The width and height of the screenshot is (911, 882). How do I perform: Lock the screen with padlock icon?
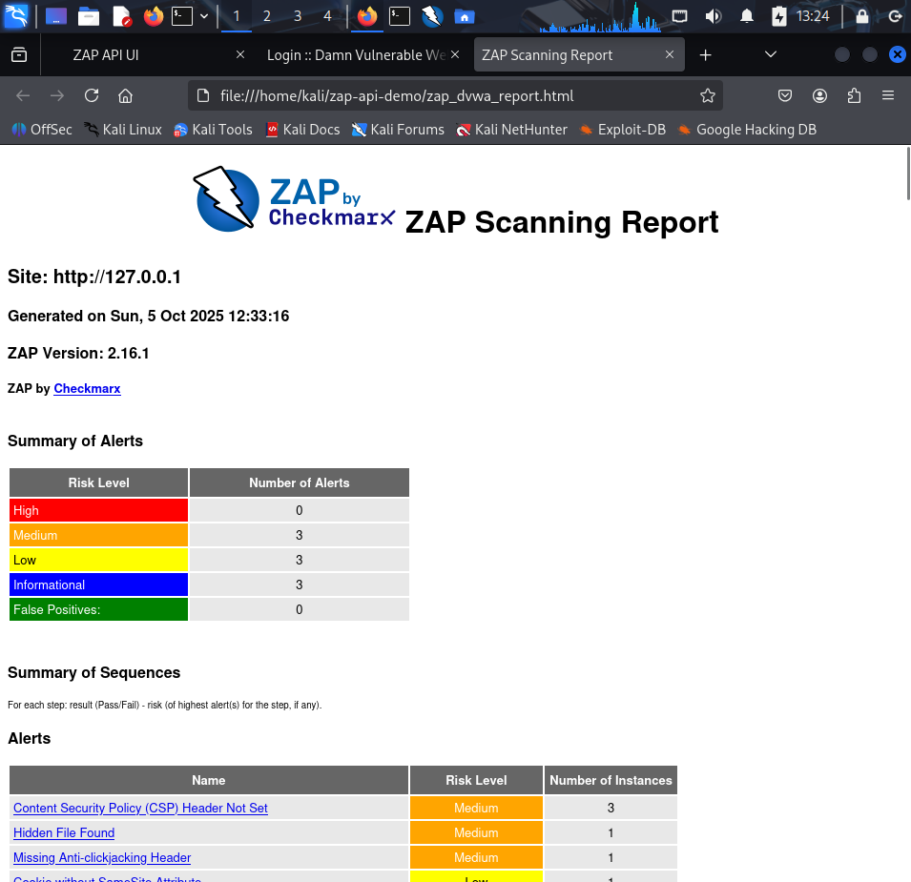[x=862, y=16]
